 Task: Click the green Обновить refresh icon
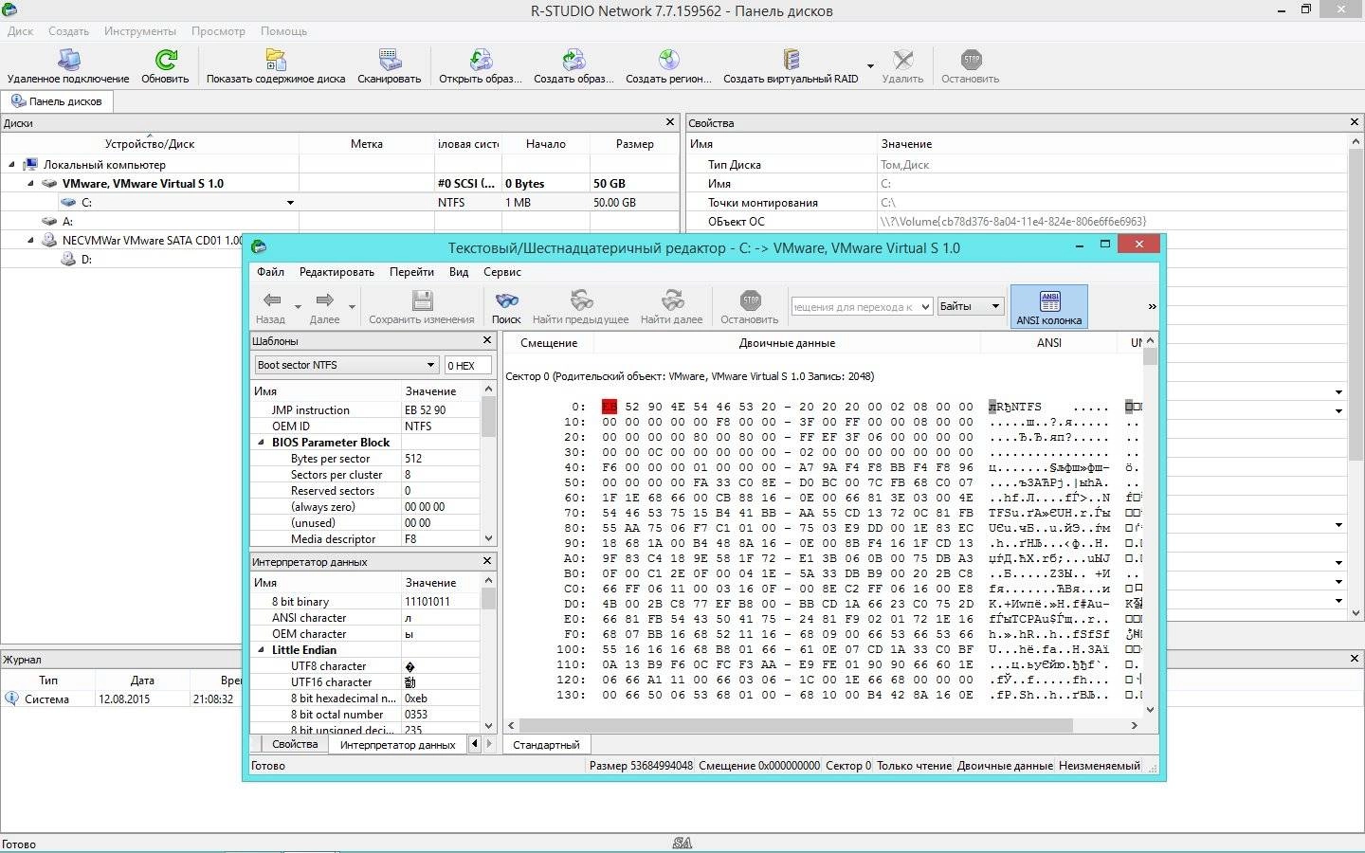pyautogui.click(x=166, y=60)
